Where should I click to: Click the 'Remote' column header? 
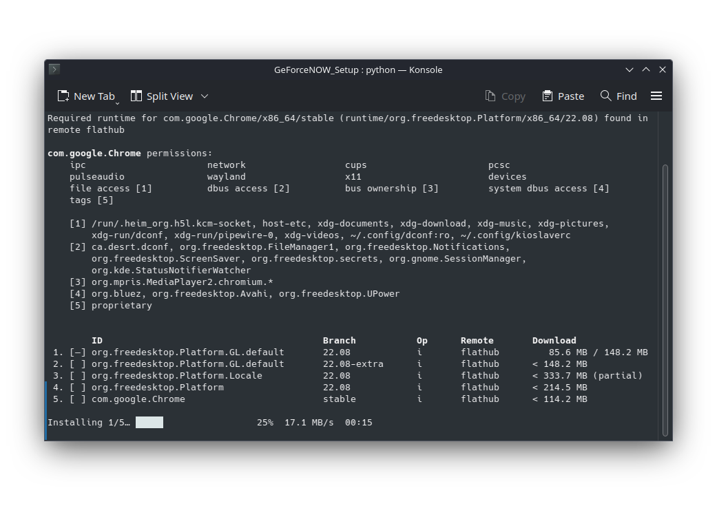click(x=477, y=340)
